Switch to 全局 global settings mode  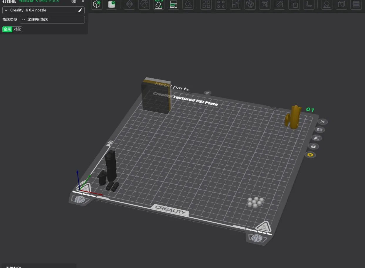(7, 29)
